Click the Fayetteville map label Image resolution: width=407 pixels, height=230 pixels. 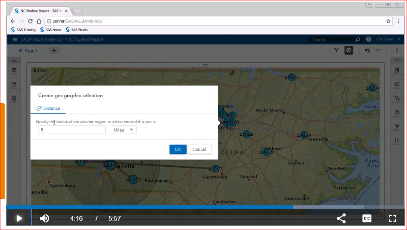215,177
